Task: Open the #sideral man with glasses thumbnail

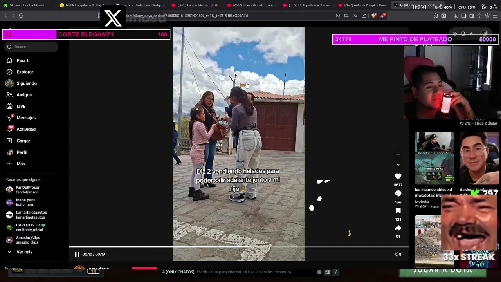Action: coord(479,158)
